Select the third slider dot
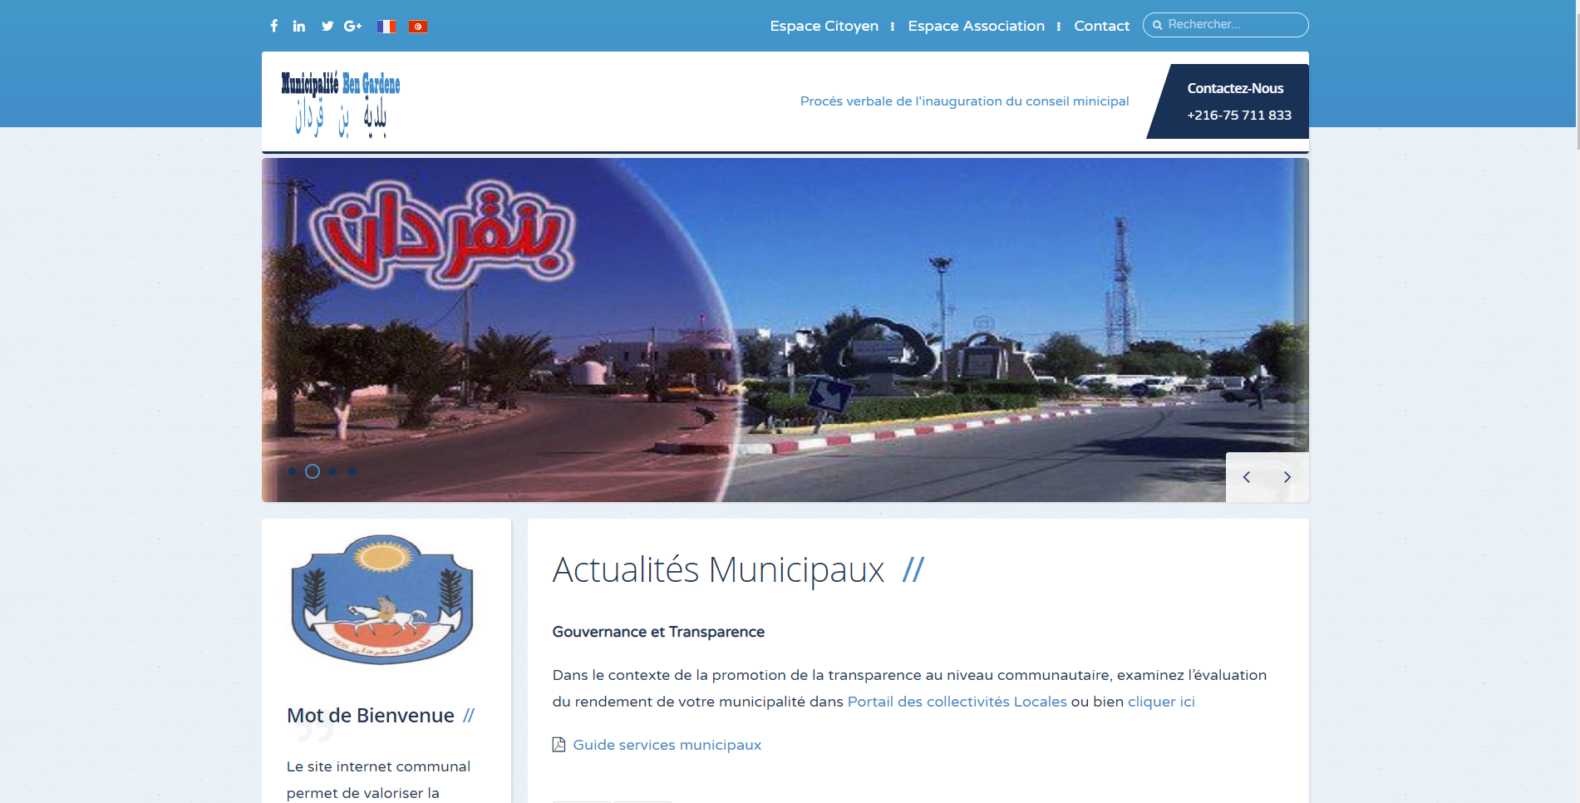1580x803 pixels. pyautogui.click(x=332, y=471)
